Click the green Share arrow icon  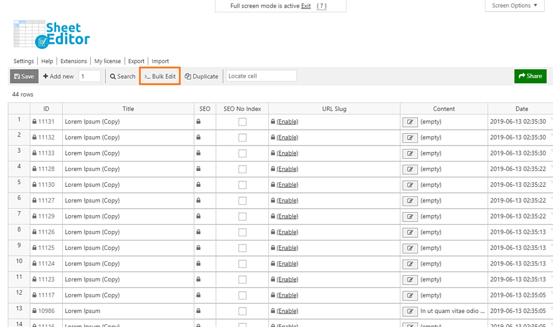point(522,76)
